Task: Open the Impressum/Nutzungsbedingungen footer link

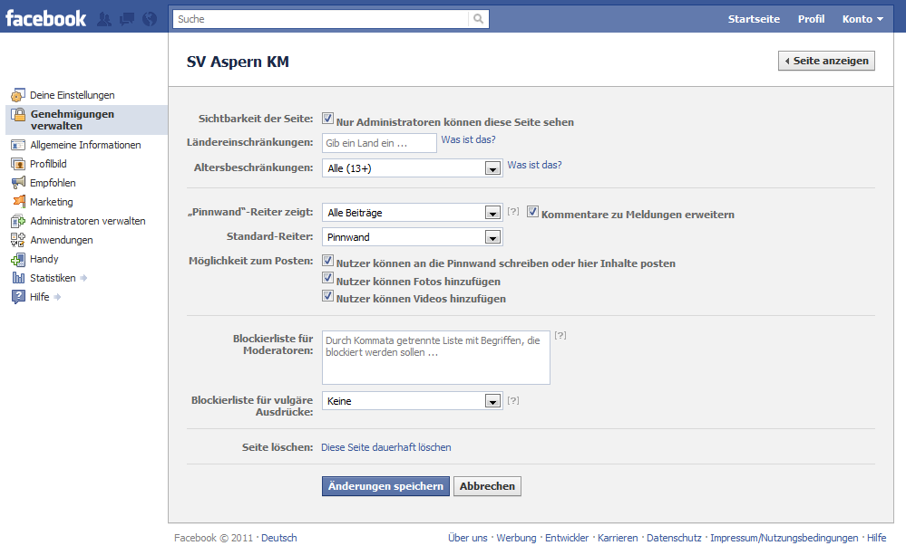Action: [784, 538]
